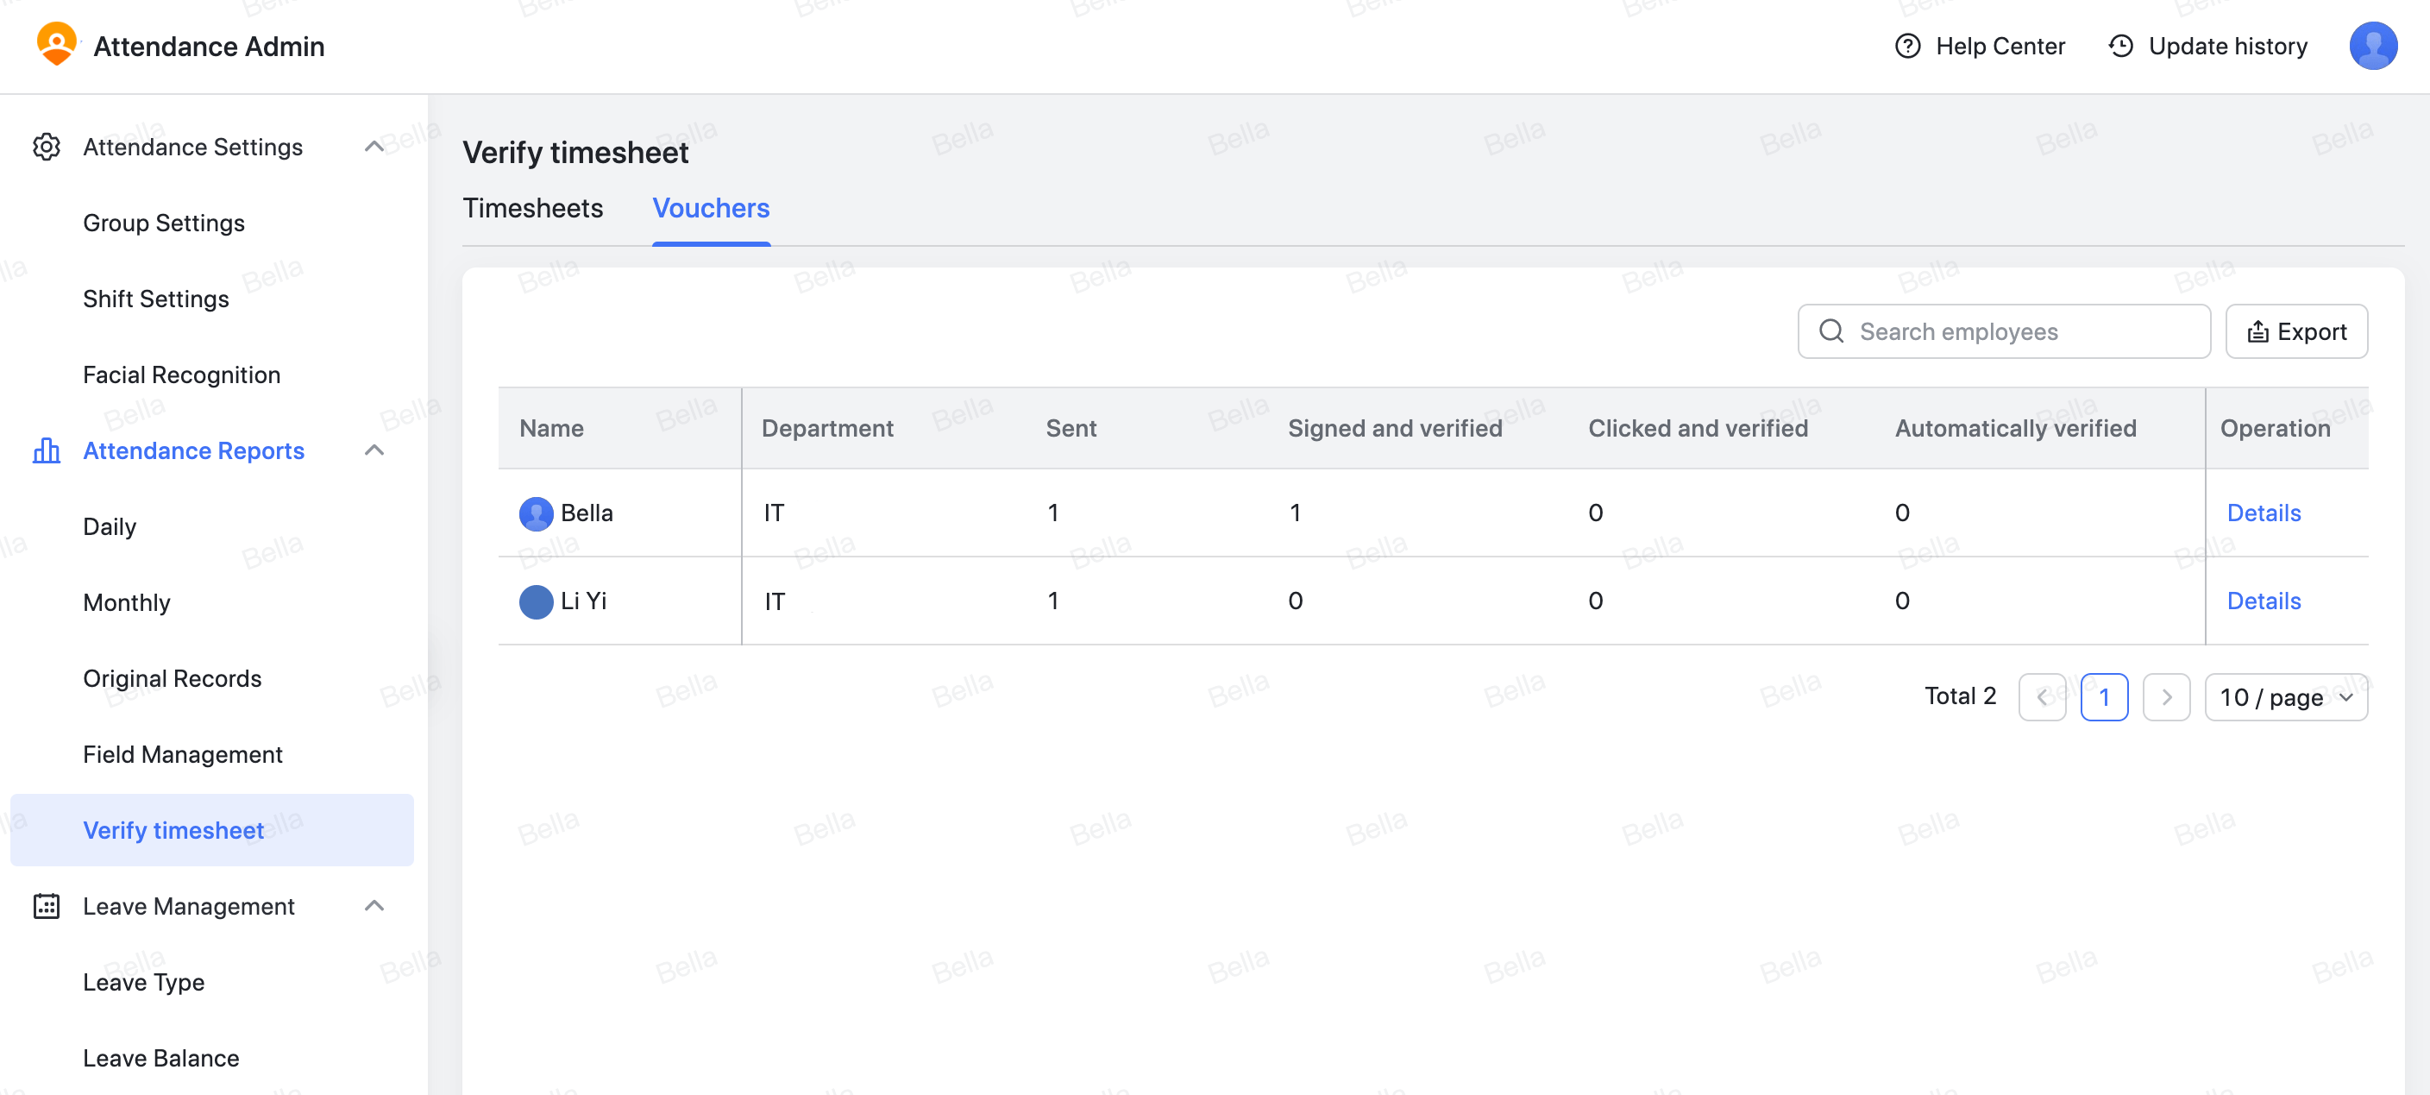The image size is (2430, 1095).
Task: Click Bella's avatar in the table
Action: click(x=536, y=513)
